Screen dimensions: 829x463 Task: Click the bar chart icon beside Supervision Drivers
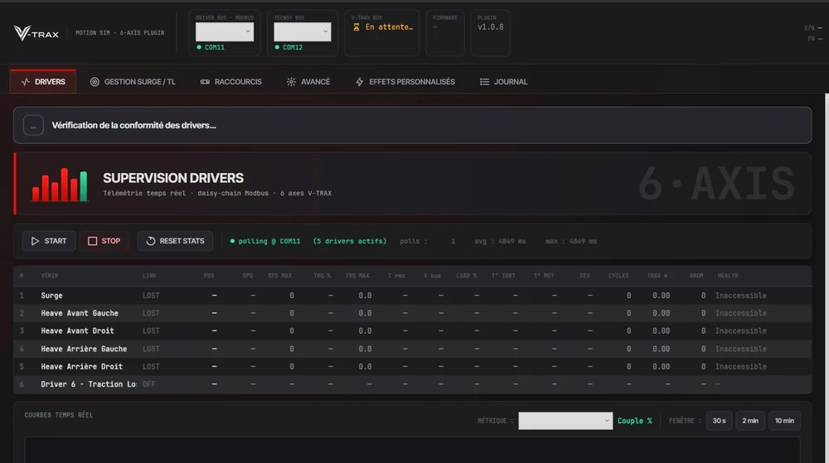tap(59, 184)
